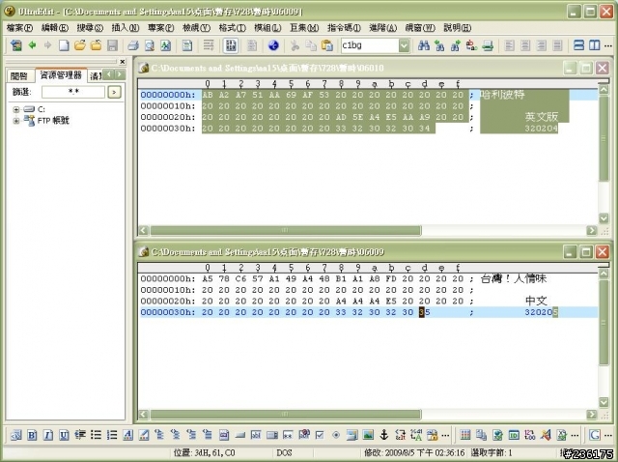Insert table grid icon bottom toolbar
The width and height of the screenshot is (618, 462).
pyautogui.click(x=465, y=435)
